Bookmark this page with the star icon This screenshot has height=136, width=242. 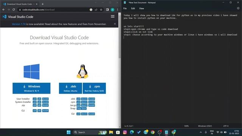point(101,10)
